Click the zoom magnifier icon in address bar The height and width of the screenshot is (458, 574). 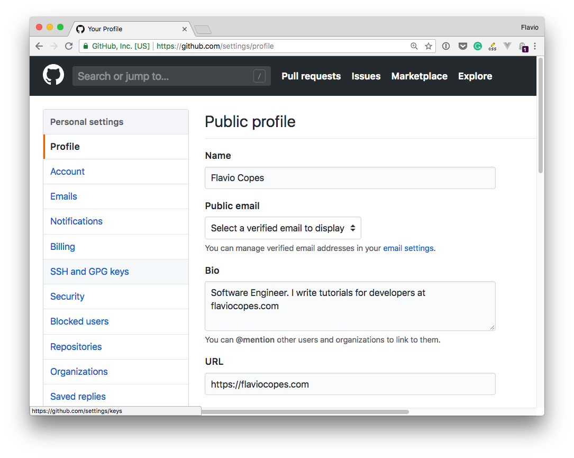point(414,46)
